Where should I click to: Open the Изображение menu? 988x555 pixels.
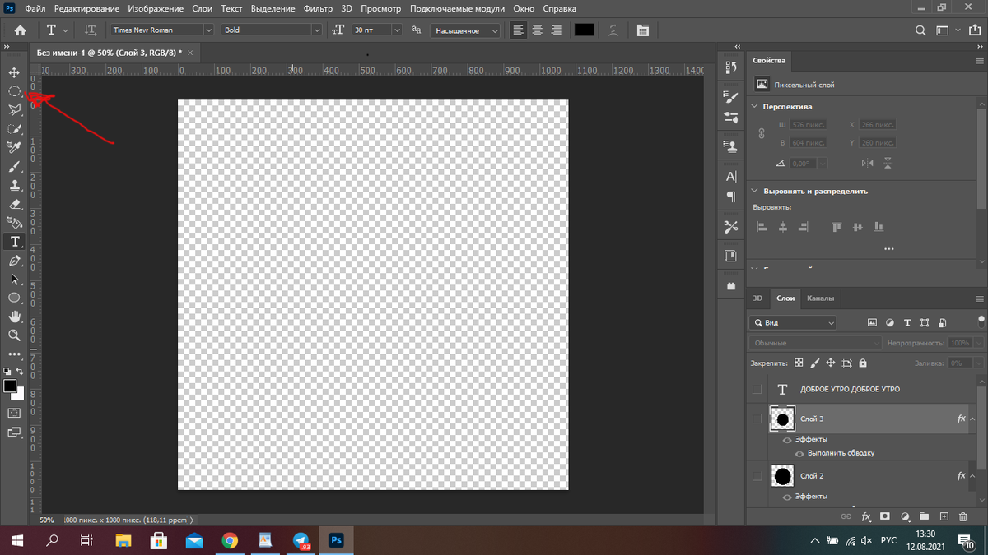point(156,9)
